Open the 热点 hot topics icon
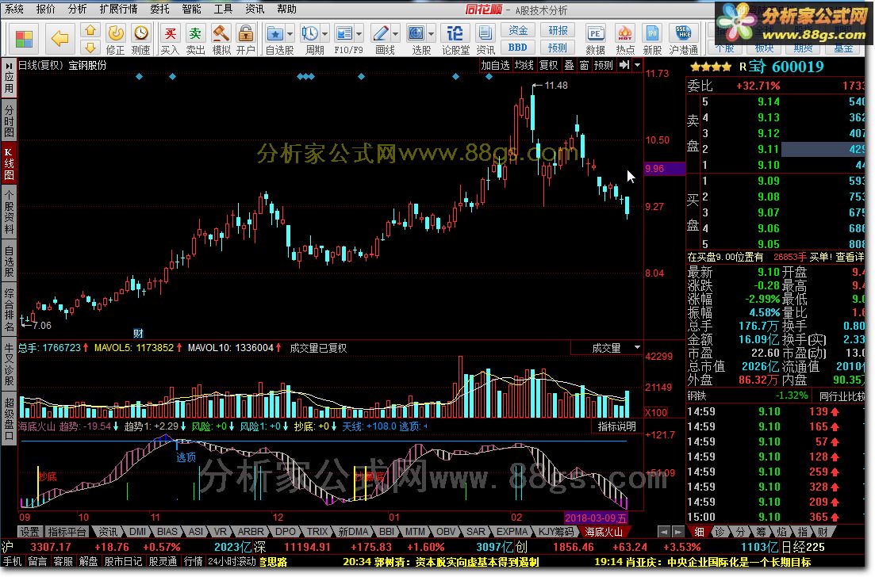This screenshot has width=875, height=577. pos(624,39)
